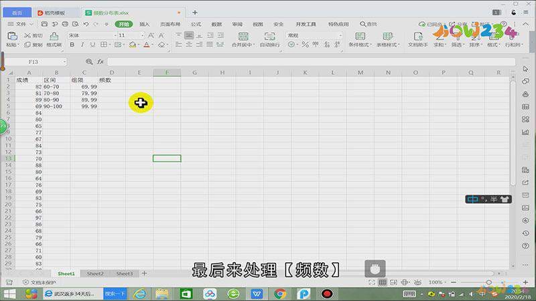Click the pointer select icon in right sidebar
The image size is (536, 301).
(525, 69)
